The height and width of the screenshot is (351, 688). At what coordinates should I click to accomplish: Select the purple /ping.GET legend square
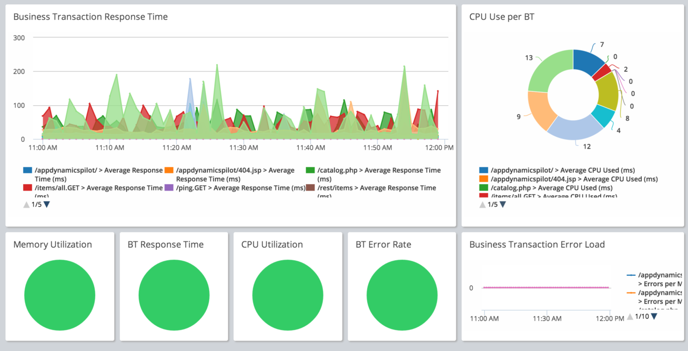(x=169, y=188)
